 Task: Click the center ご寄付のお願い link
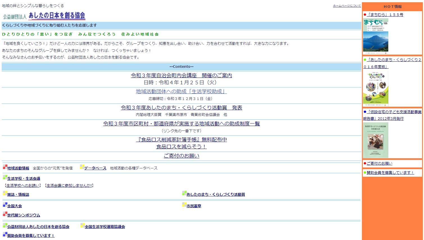click(181, 156)
